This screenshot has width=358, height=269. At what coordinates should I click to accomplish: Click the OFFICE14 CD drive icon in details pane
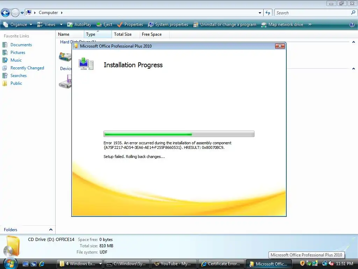coord(12,247)
